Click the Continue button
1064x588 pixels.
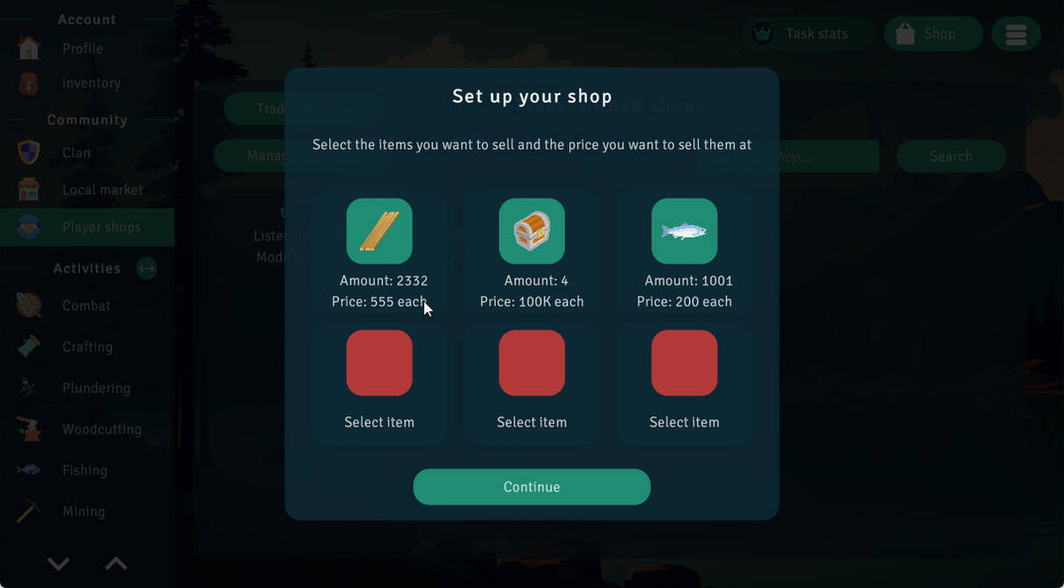[x=532, y=487]
